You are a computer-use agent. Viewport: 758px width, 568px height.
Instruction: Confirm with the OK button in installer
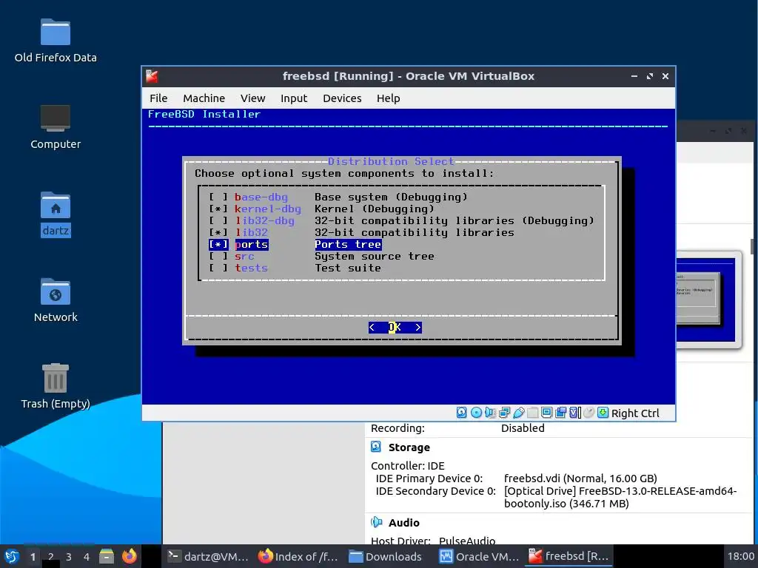click(395, 328)
